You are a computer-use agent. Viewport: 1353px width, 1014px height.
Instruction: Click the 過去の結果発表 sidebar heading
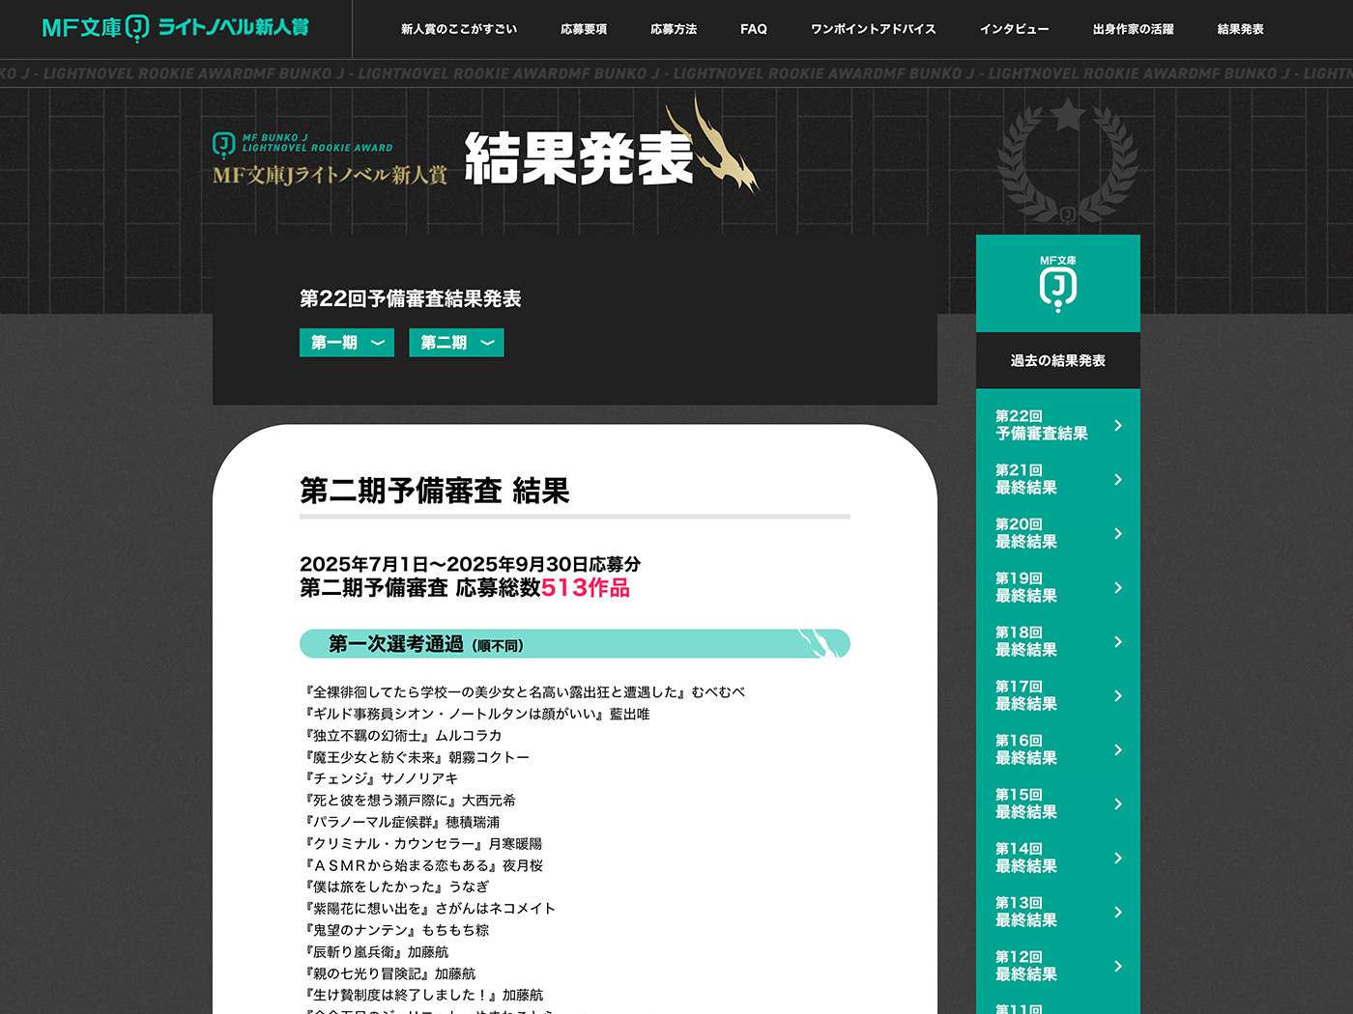[1057, 360]
